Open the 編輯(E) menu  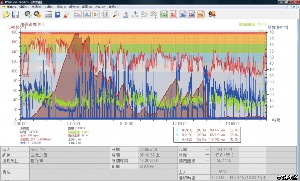point(24,7)
